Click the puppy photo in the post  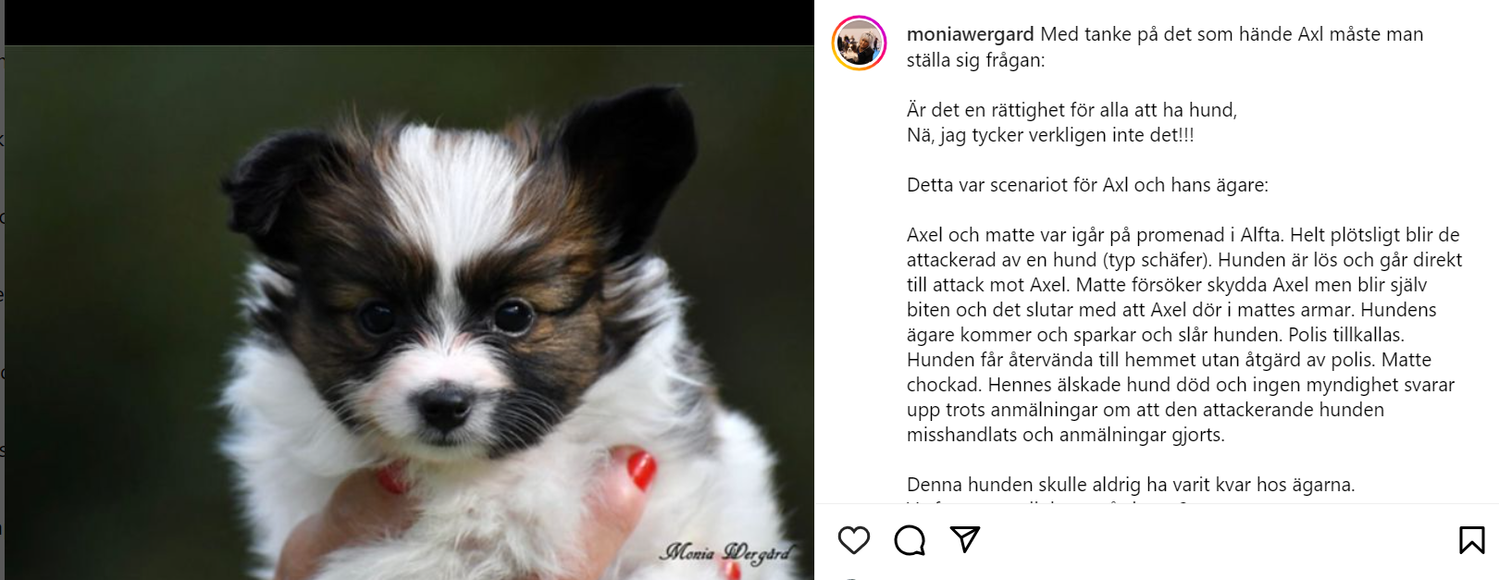click(409, 313)
